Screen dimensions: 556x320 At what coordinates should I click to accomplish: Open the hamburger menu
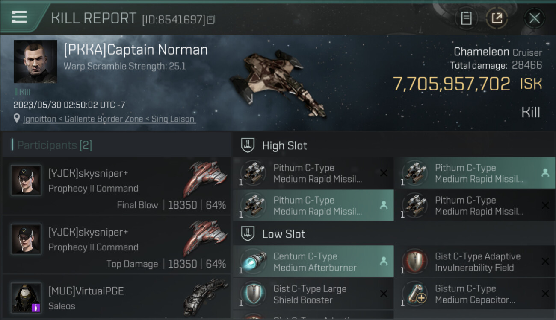pyautogui.click(x=19, y=17)
